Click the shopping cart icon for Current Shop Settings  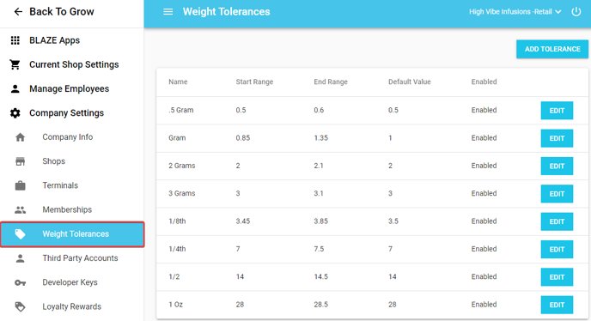(15, 65)
